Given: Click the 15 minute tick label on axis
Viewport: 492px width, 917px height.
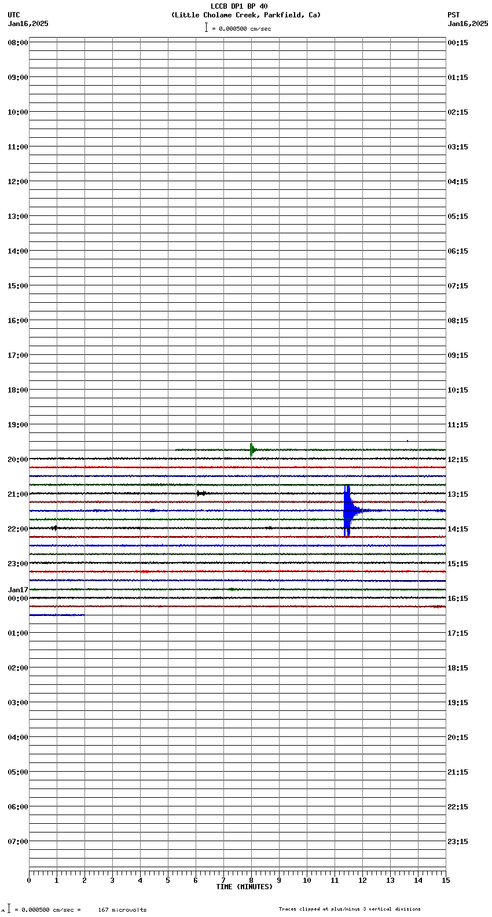Looking at the screenshot, I should click(x=446, y=881).
